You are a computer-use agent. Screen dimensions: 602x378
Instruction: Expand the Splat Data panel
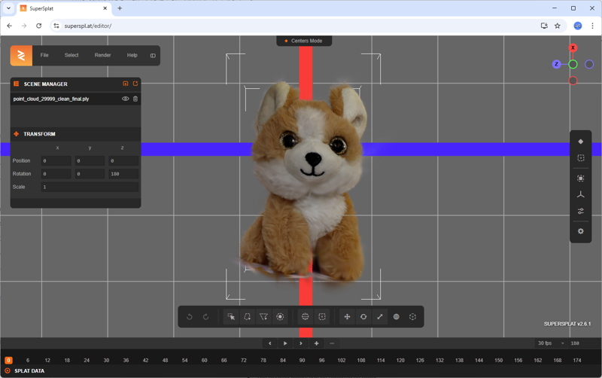tap(30, 371)
